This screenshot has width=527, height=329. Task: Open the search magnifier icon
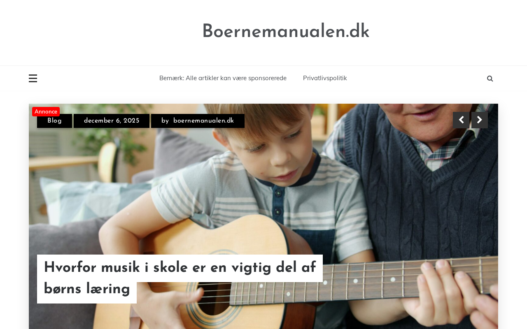pos(490,79)
